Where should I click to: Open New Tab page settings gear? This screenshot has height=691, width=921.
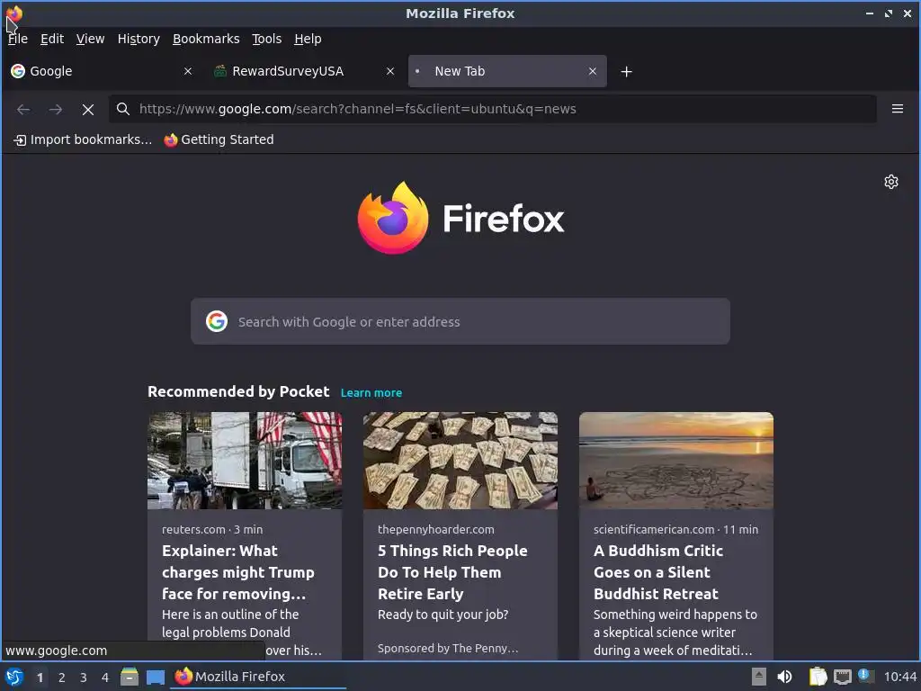[891, 182]
